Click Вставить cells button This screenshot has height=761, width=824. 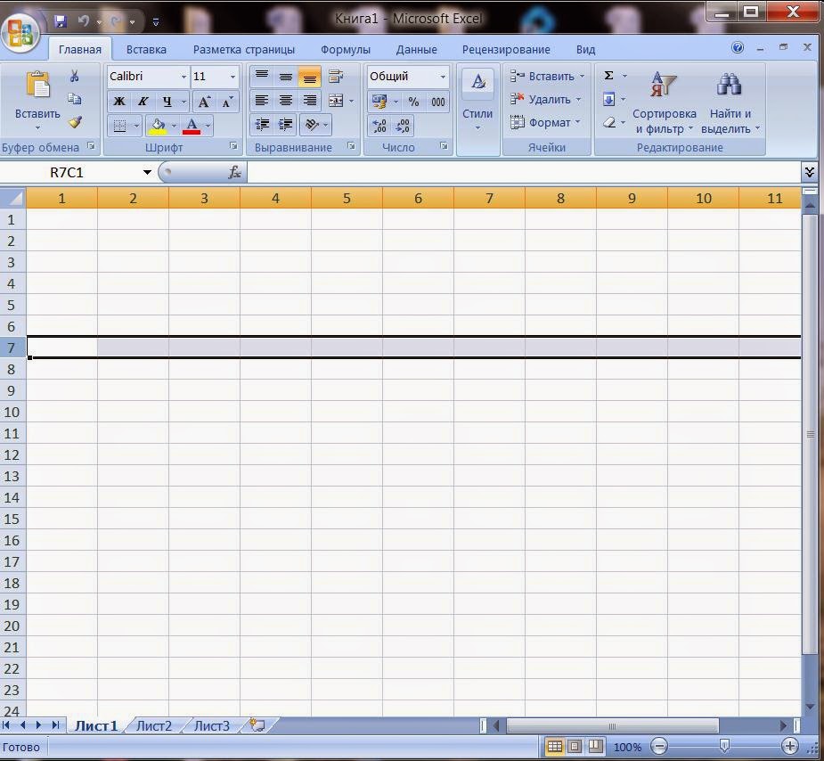click(547, 77)
